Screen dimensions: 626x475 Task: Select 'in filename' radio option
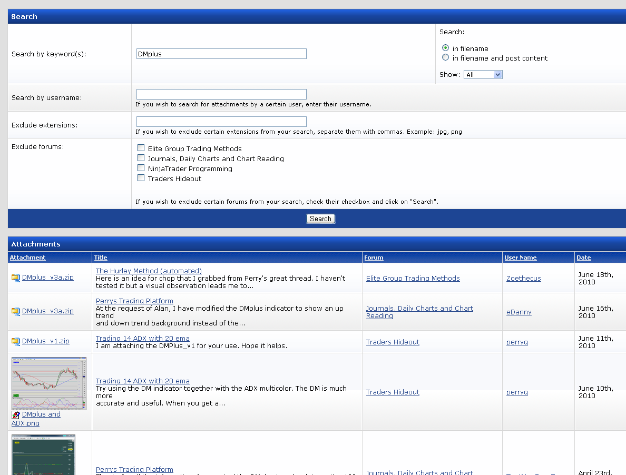click(446, 48)
